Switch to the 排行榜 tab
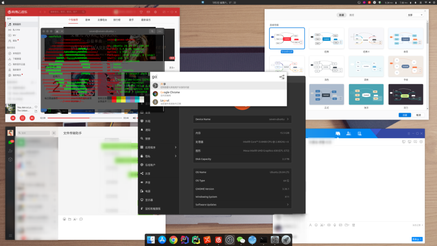The width and height of the screenshot is (437, 246). (x=117, y=20)
